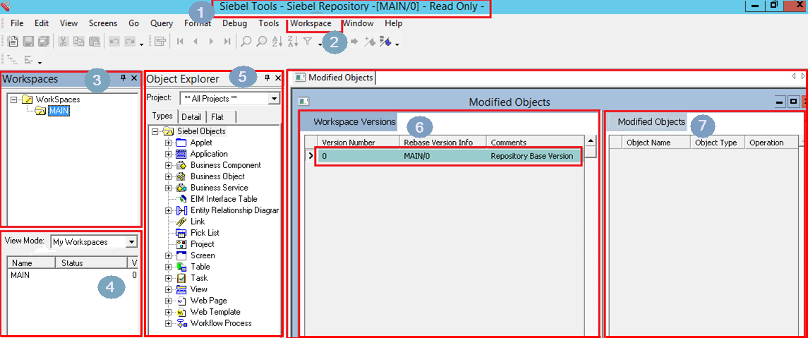Viewport: 808px width, 338px height.
Task: Click the Copy toolbar icon
Action: [79, 42]
